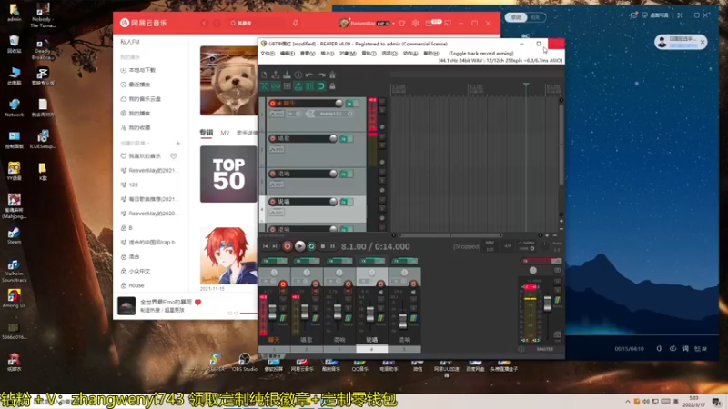Open NetEase settings gear icon

[416, 24]
